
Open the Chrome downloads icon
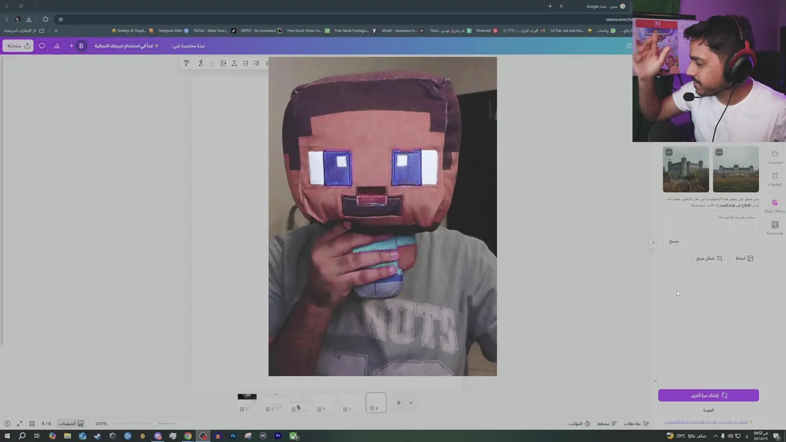click(29, 19)
